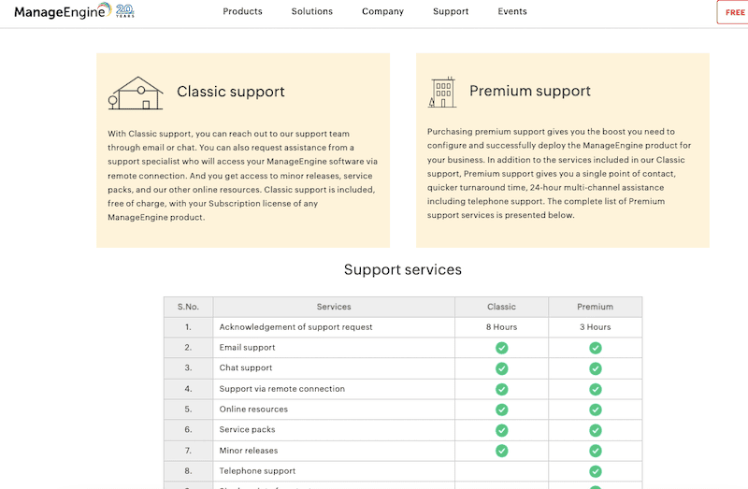
Task: Open the Events menu
Action: pyautogui.click(x=512, y=11)
